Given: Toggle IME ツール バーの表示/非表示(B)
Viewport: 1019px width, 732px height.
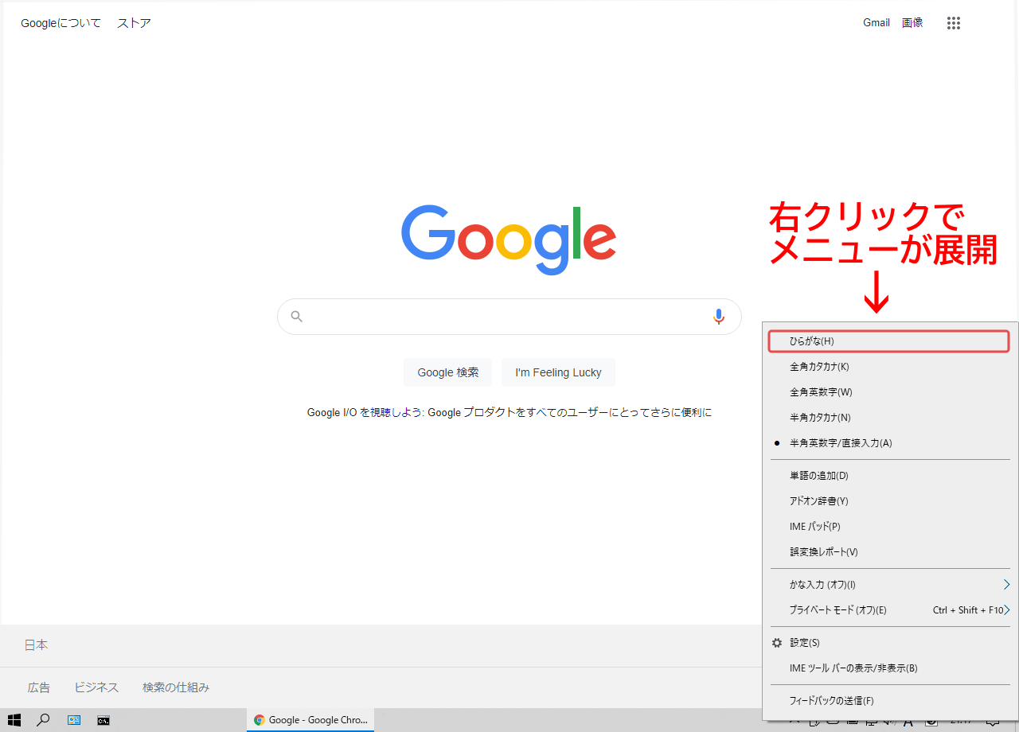Looking at the screenshot, I should [x=890, y=668].
